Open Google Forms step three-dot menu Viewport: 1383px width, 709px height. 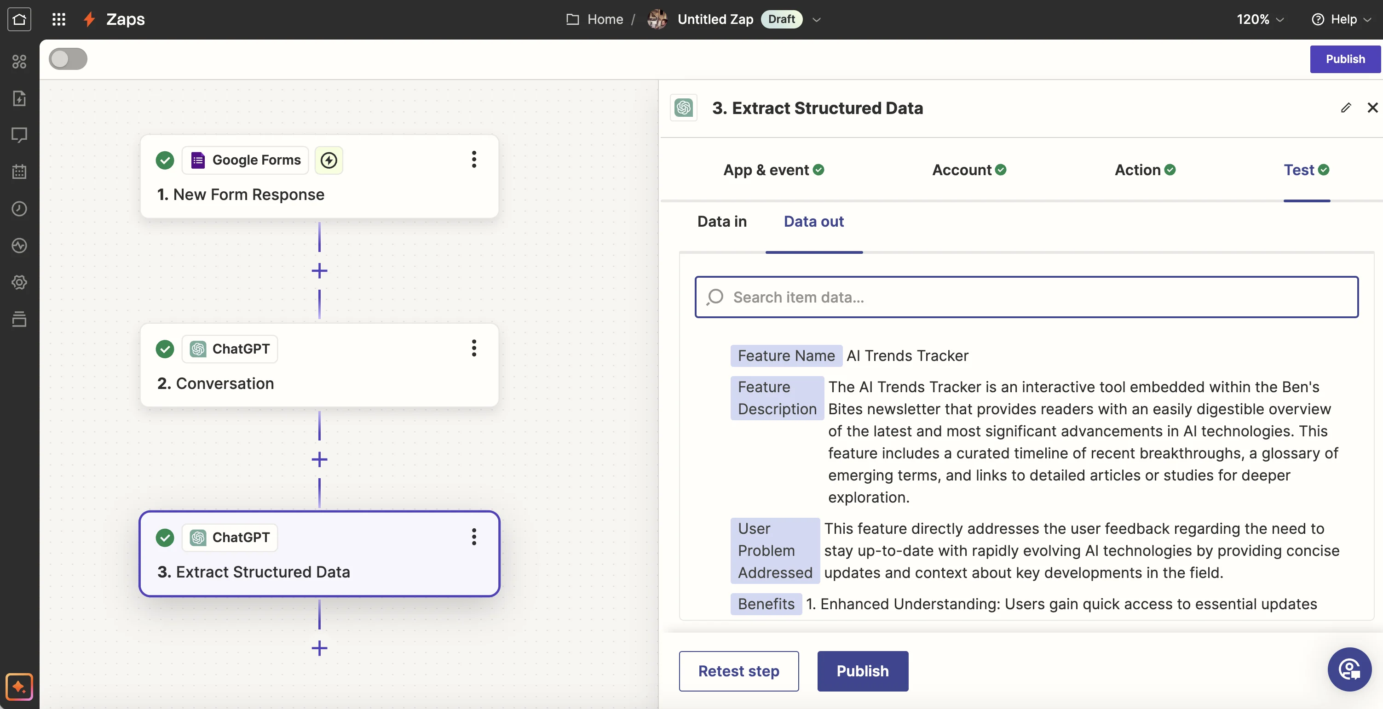point(473,160)
